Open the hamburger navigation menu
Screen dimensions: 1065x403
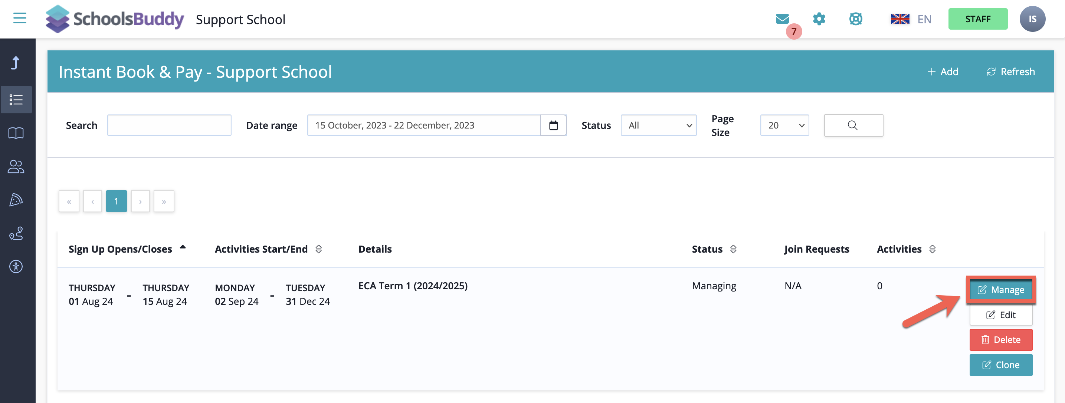coord(19,18)
